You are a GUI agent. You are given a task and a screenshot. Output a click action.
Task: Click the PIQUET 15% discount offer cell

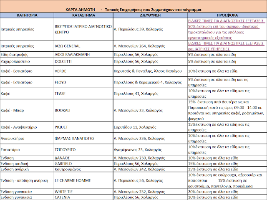(227, 127)
